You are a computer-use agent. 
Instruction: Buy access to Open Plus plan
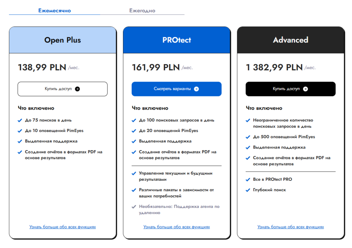pyautogui.click(x=63, y=89)
